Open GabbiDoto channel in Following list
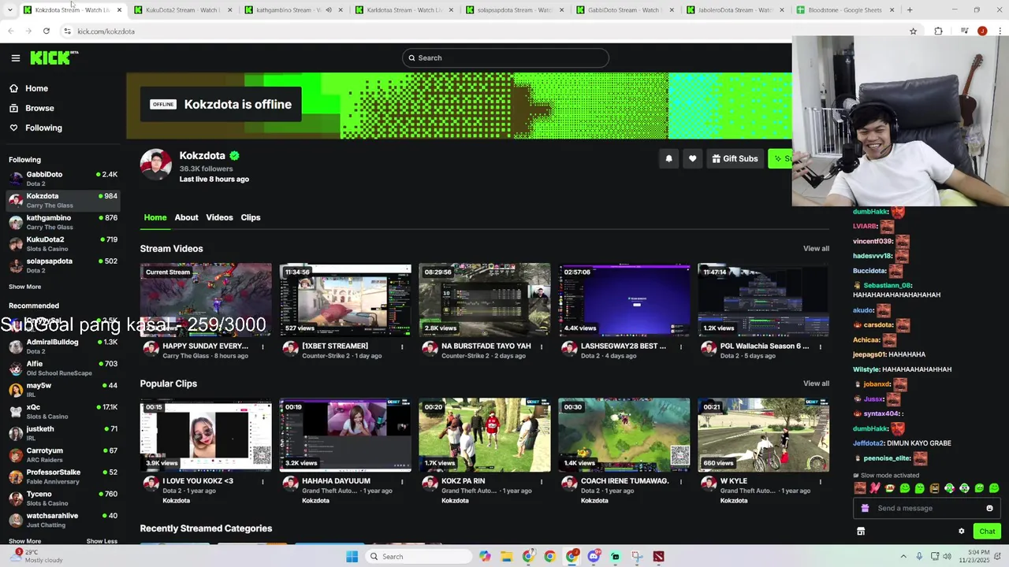 click(63, 179)
